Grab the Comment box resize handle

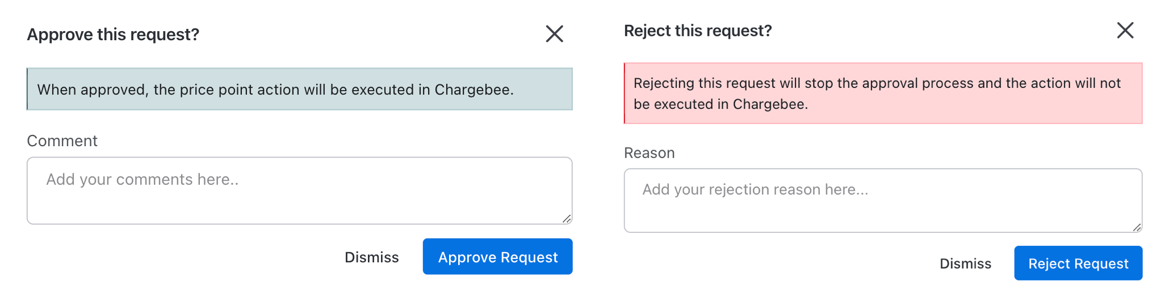[567, 219]
